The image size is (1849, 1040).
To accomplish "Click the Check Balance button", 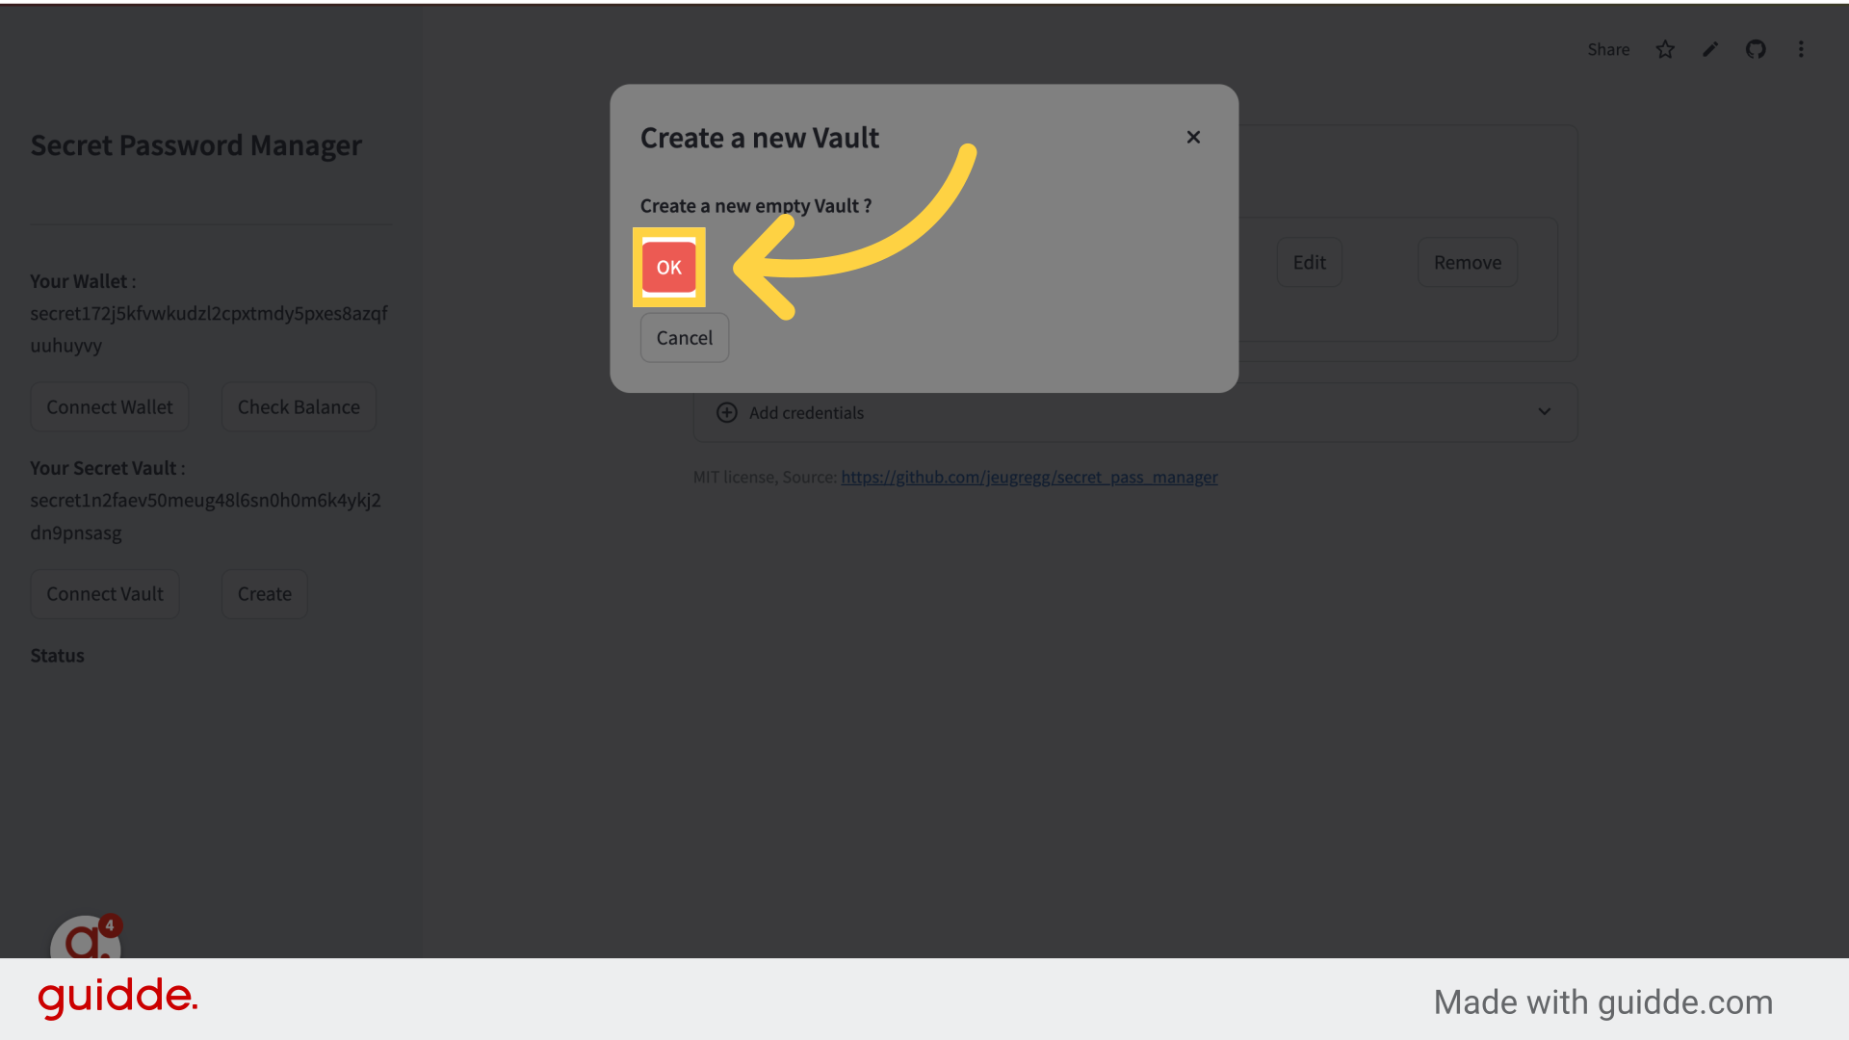I will (299, 406).
